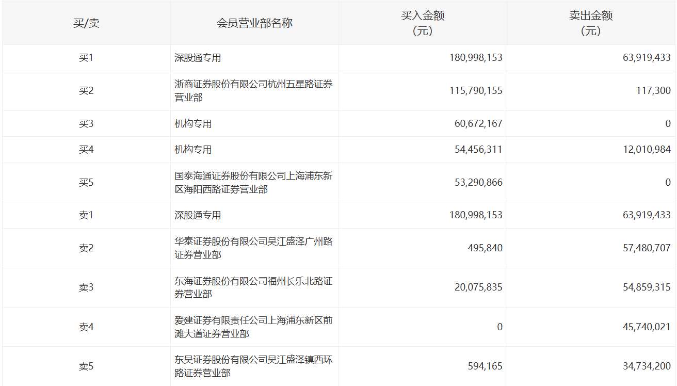Image resolution: width=677 pixels, height=386 pixels.
Task: Click the 0 sell amount in 买5 row
Action: point(668,183)
